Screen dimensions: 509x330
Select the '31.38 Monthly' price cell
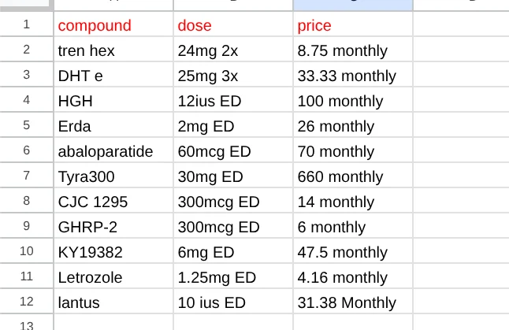click(353, 301)
